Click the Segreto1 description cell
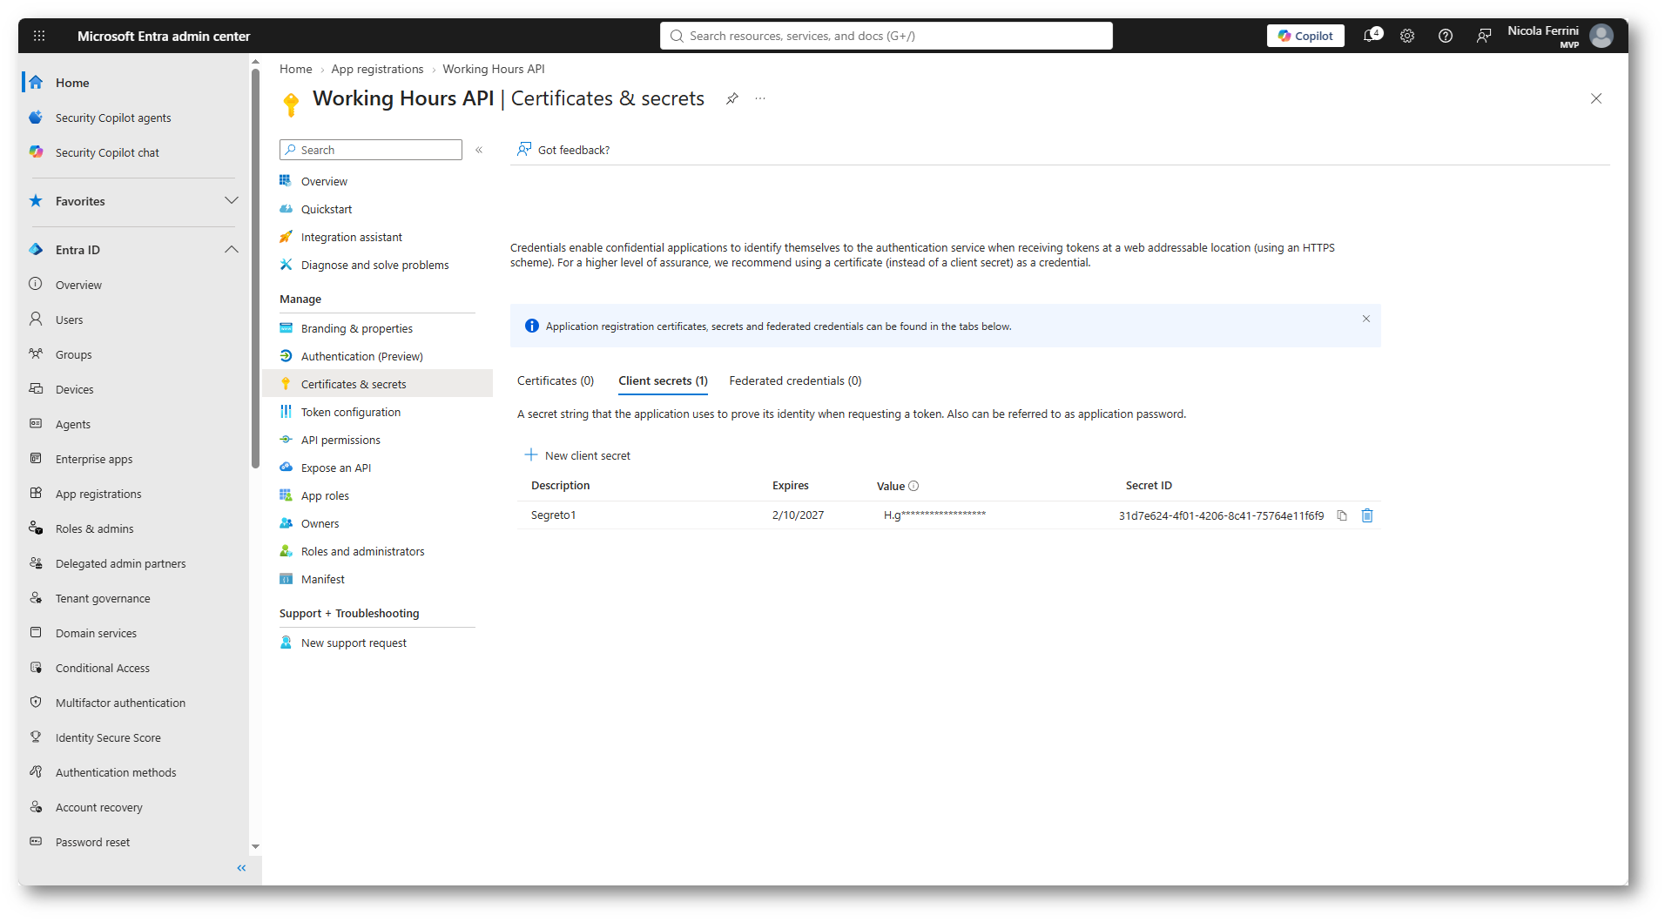The height and width of the screenshot is (922, 1665). pyautogui.click(x=554, y=515)
